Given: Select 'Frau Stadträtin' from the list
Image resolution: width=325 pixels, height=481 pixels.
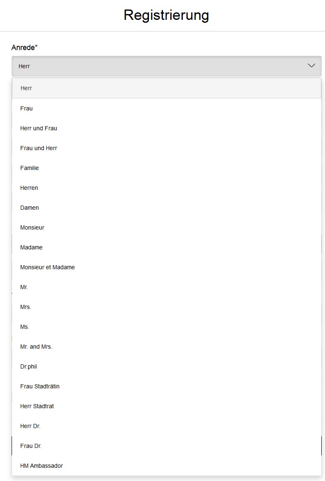Looking at the screenshot, I should pos(167,386).
